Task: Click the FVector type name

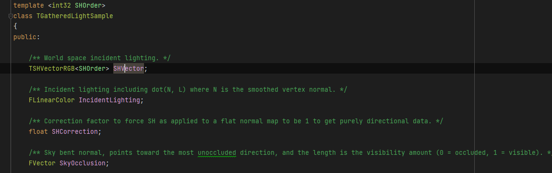Action: pyautogui.click(x=42, y=163)
